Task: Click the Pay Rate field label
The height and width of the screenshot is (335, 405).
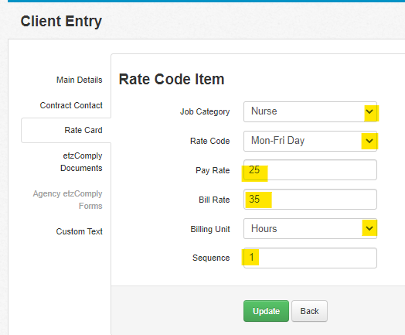Action: [213, 170]
